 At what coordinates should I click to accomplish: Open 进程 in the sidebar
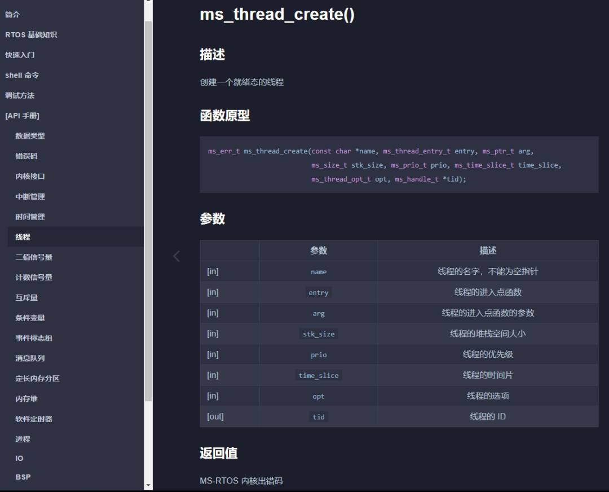click(x=23, y=439)
